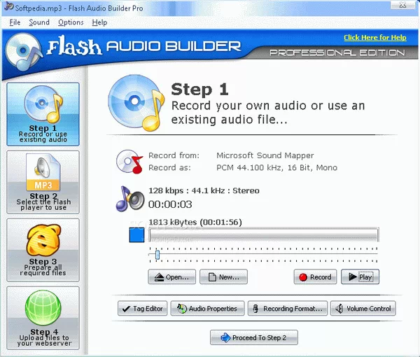The height and width of the screenshot is (357, 420).
Task: Click '1813 kBytes (00:01:56)' text
Action: pos(195,222)
